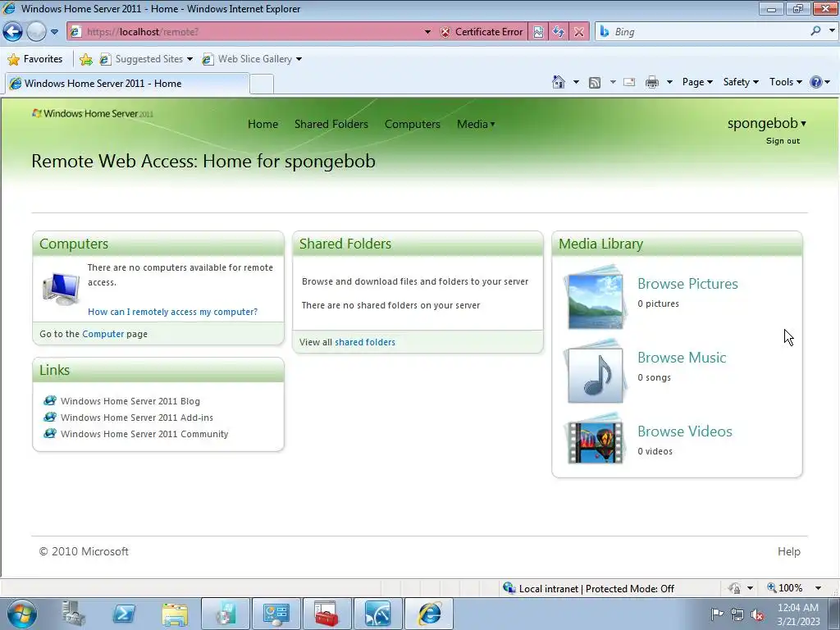Click the computer monitor icon in Computers panel
Viewport: 840px width, 630px height.
click(61, 288)
